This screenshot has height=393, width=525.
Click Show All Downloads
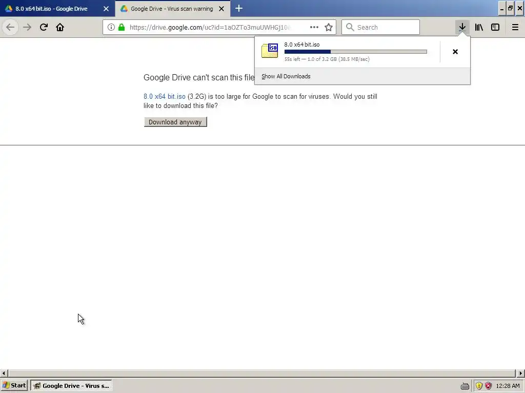click(286, 76)
